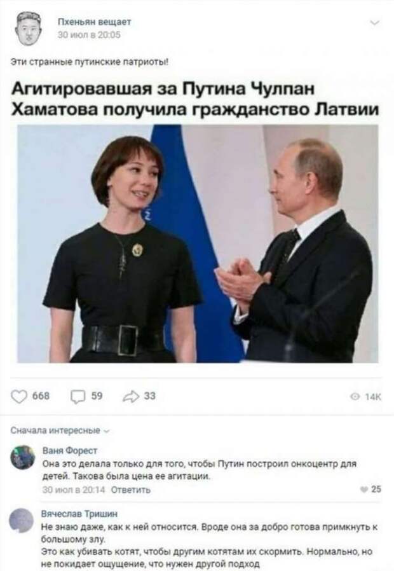
Task: Open comments via speech bubble icon
Action: pos(78,397)
